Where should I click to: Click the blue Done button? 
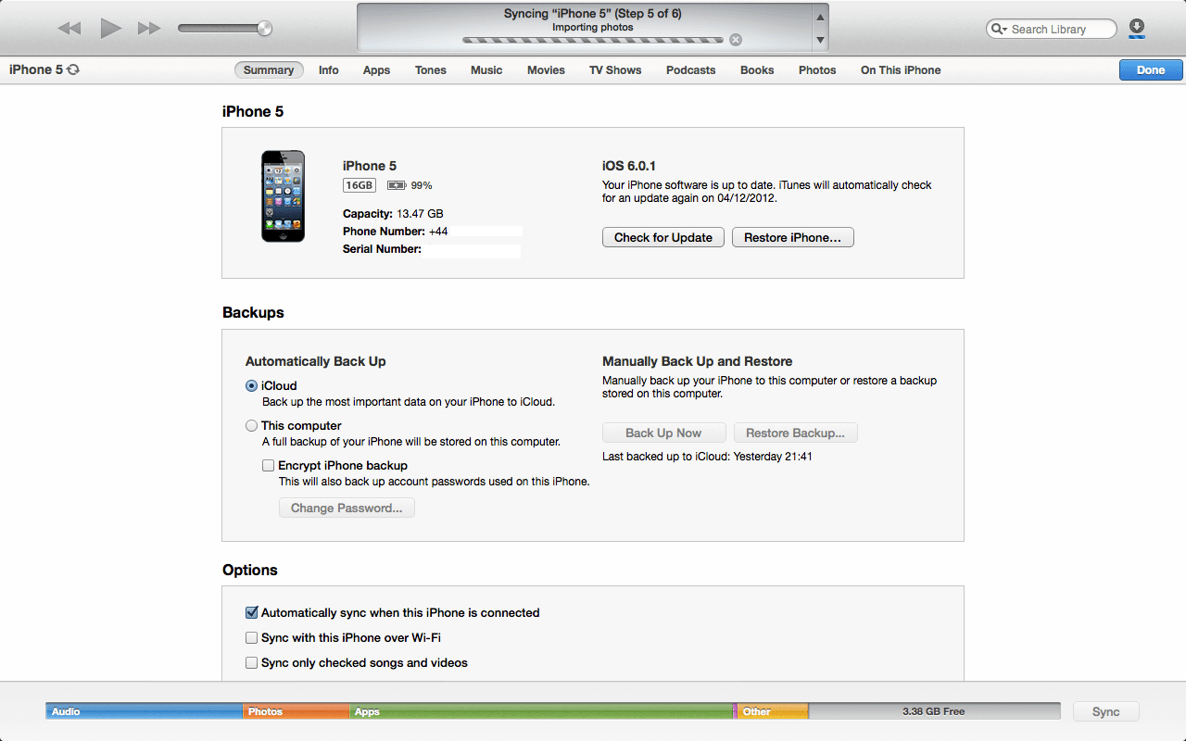click(x=1151, y=70)
